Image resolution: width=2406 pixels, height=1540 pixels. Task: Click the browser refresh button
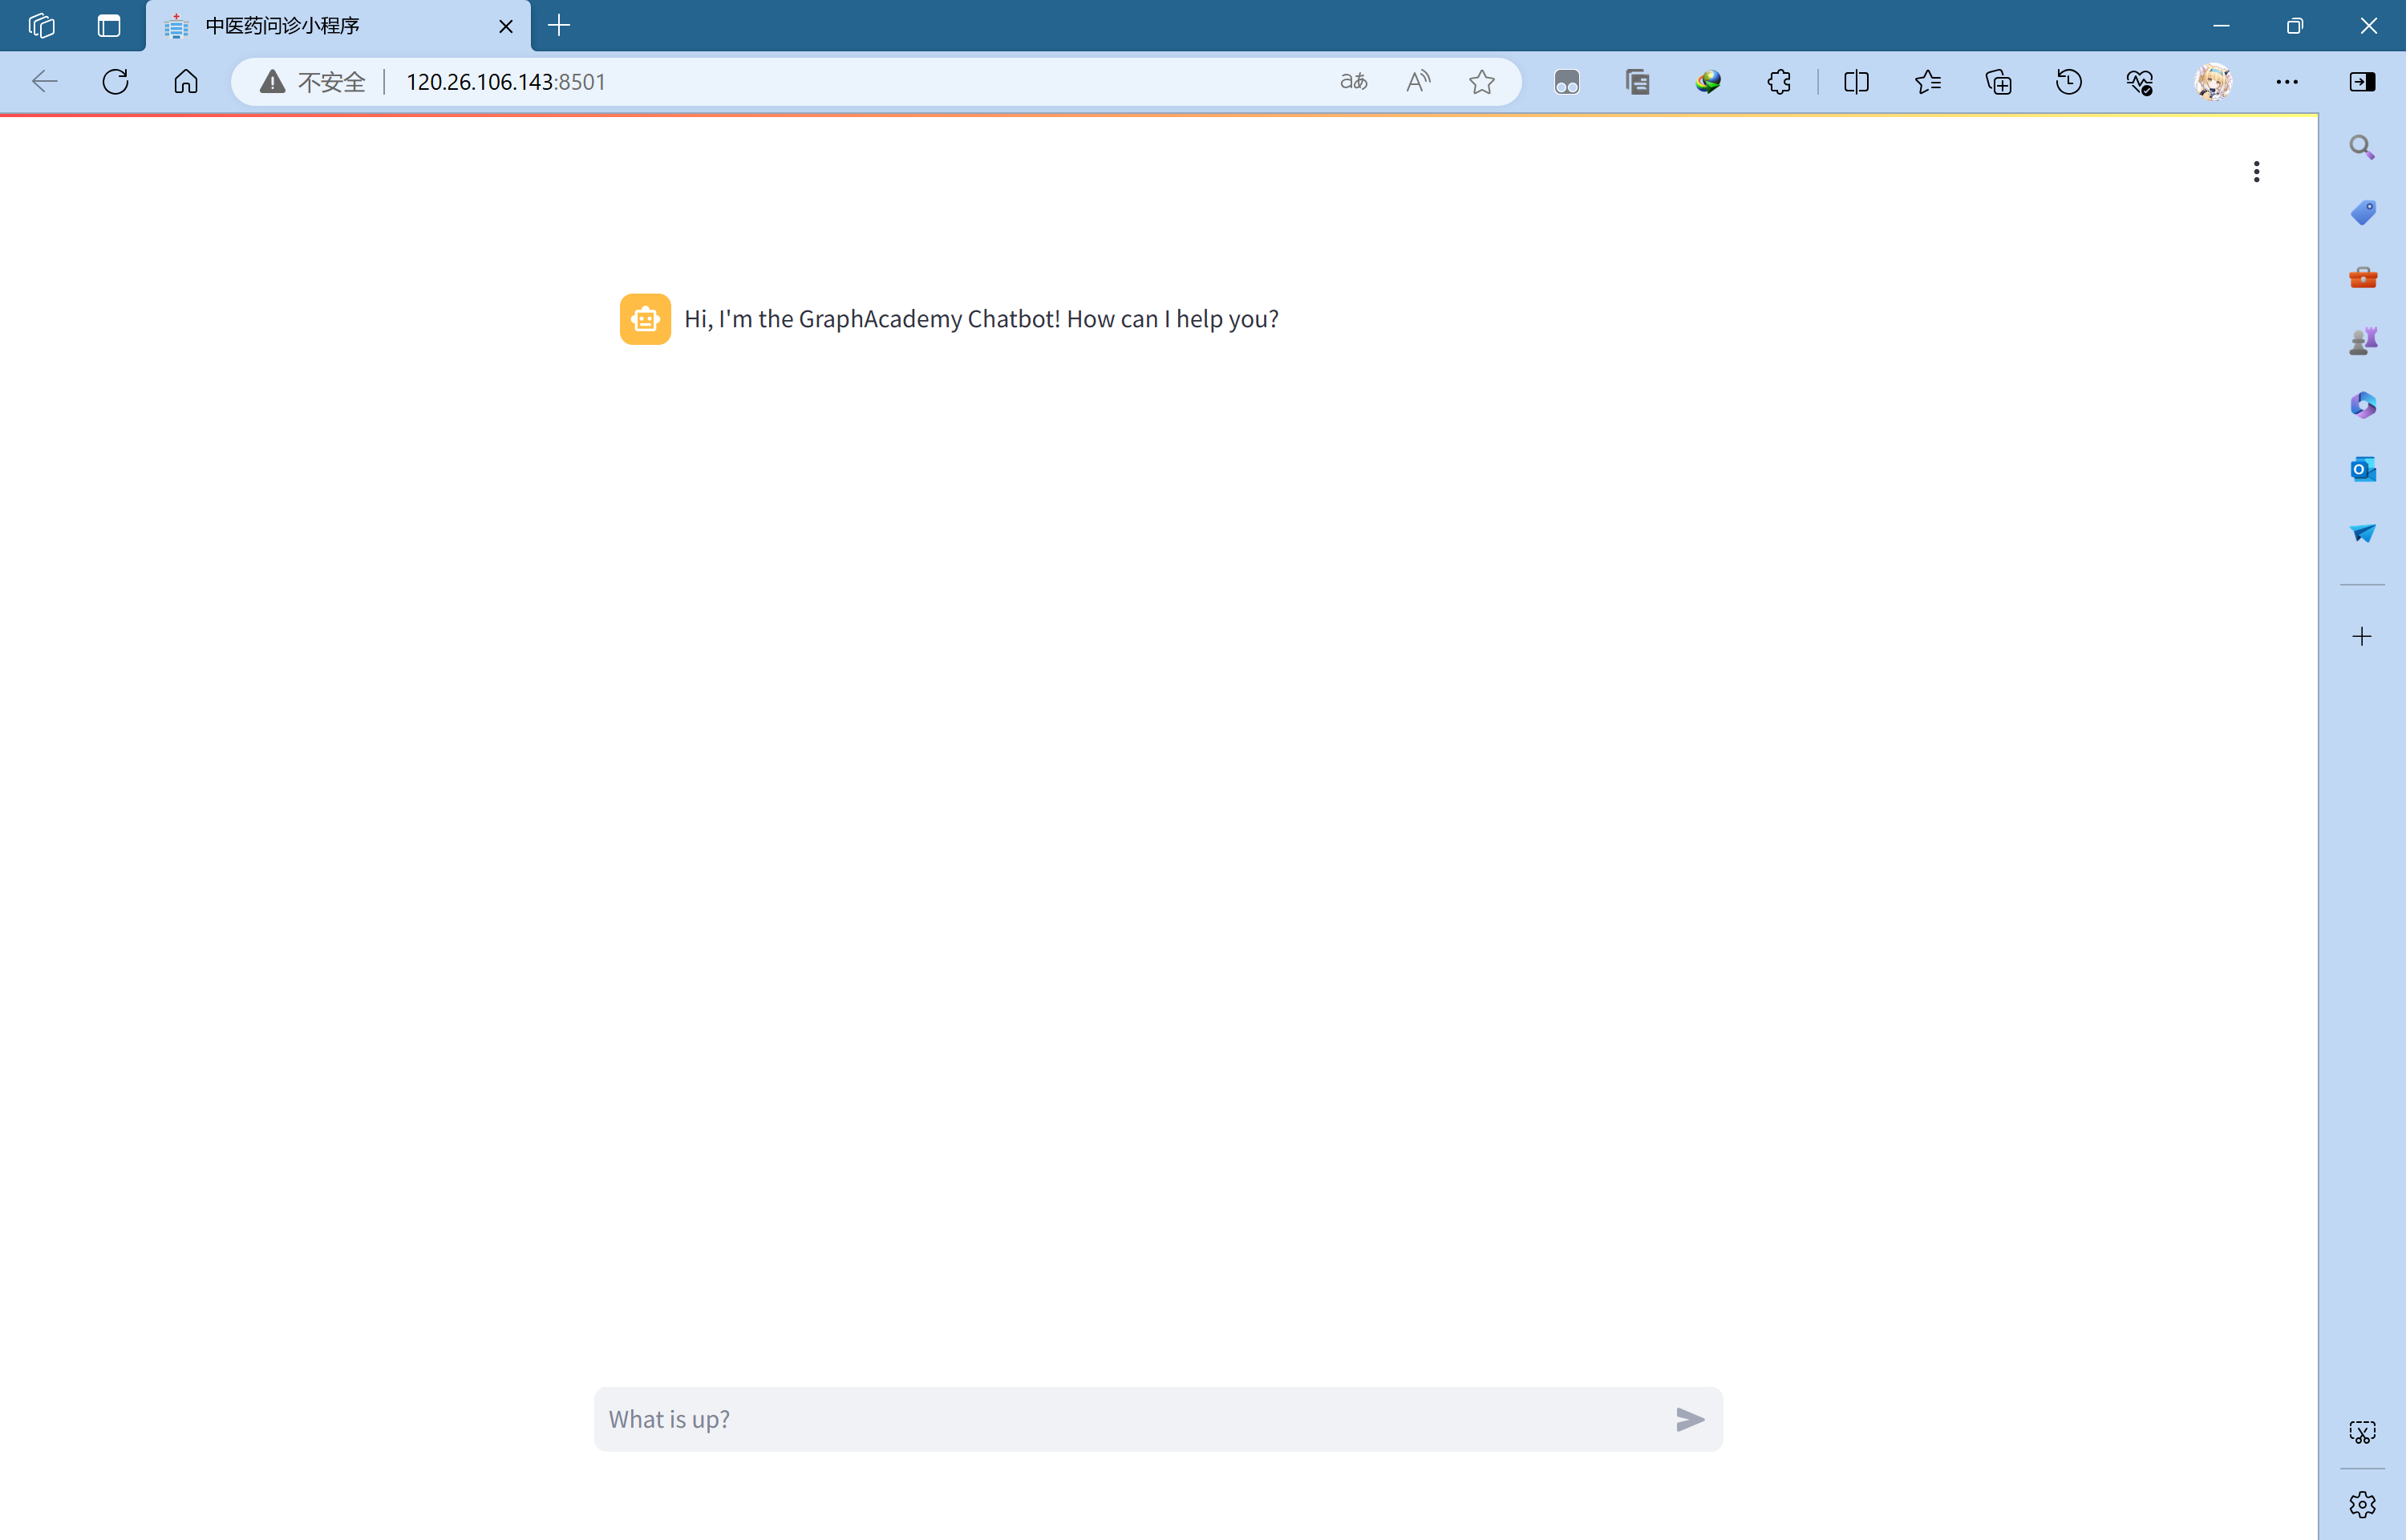point(116,82)
